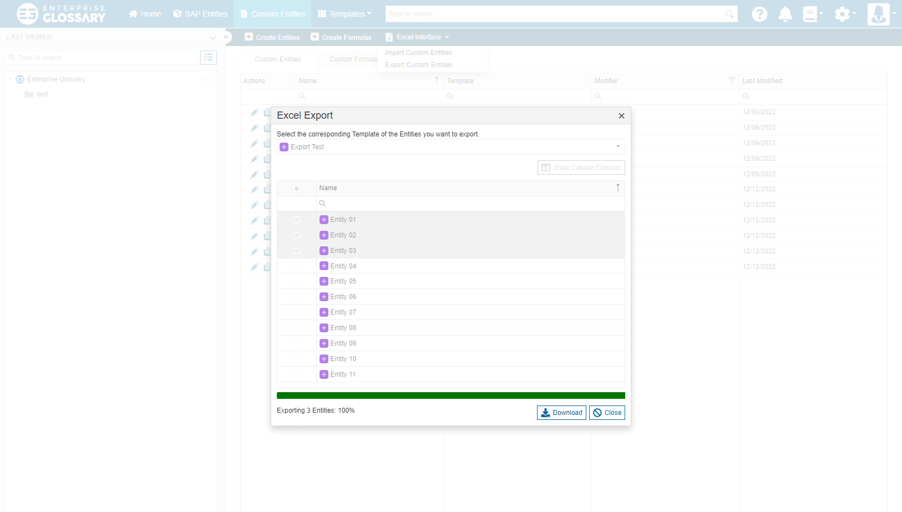
Task: Open the Export Test template dropdown
Action: click(450, 147)
